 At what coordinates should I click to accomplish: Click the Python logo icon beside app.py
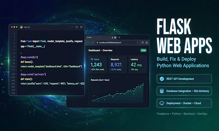tap(21, 27)
